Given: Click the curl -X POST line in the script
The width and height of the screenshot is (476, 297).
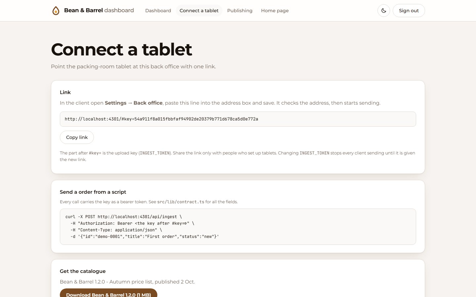Looking at the screenshot, I should point(124,217).
